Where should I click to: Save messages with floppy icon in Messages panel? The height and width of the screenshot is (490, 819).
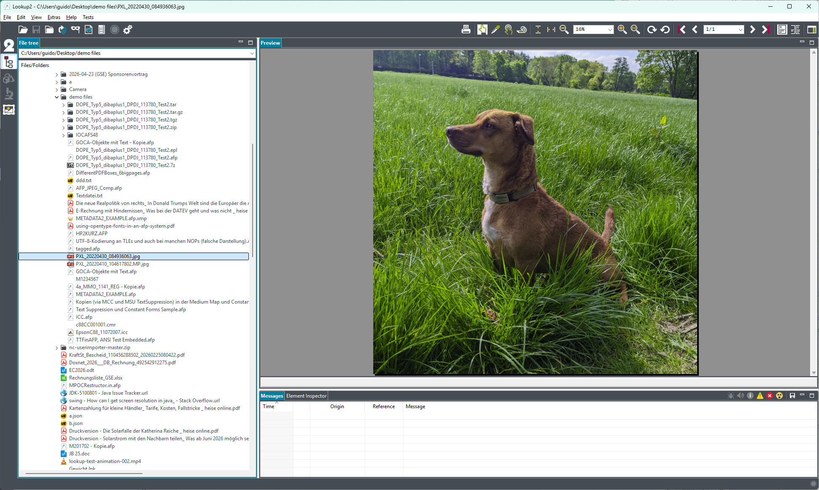[x=792, y=396]
